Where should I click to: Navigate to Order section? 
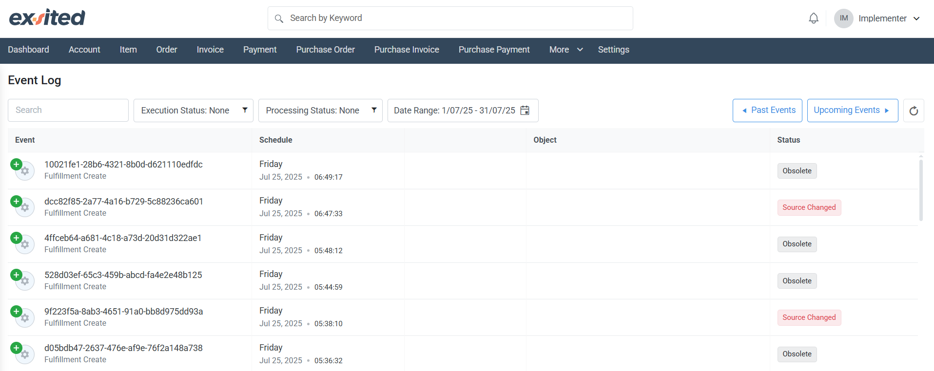click(167, 50)
